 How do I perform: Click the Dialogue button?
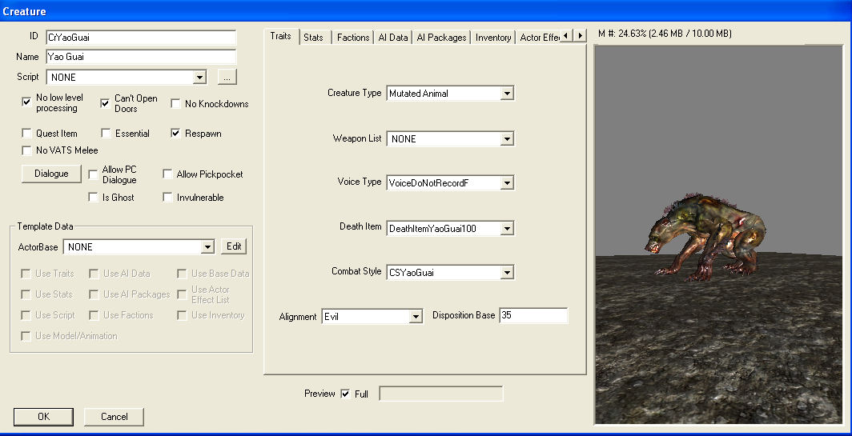pos(51,174)
